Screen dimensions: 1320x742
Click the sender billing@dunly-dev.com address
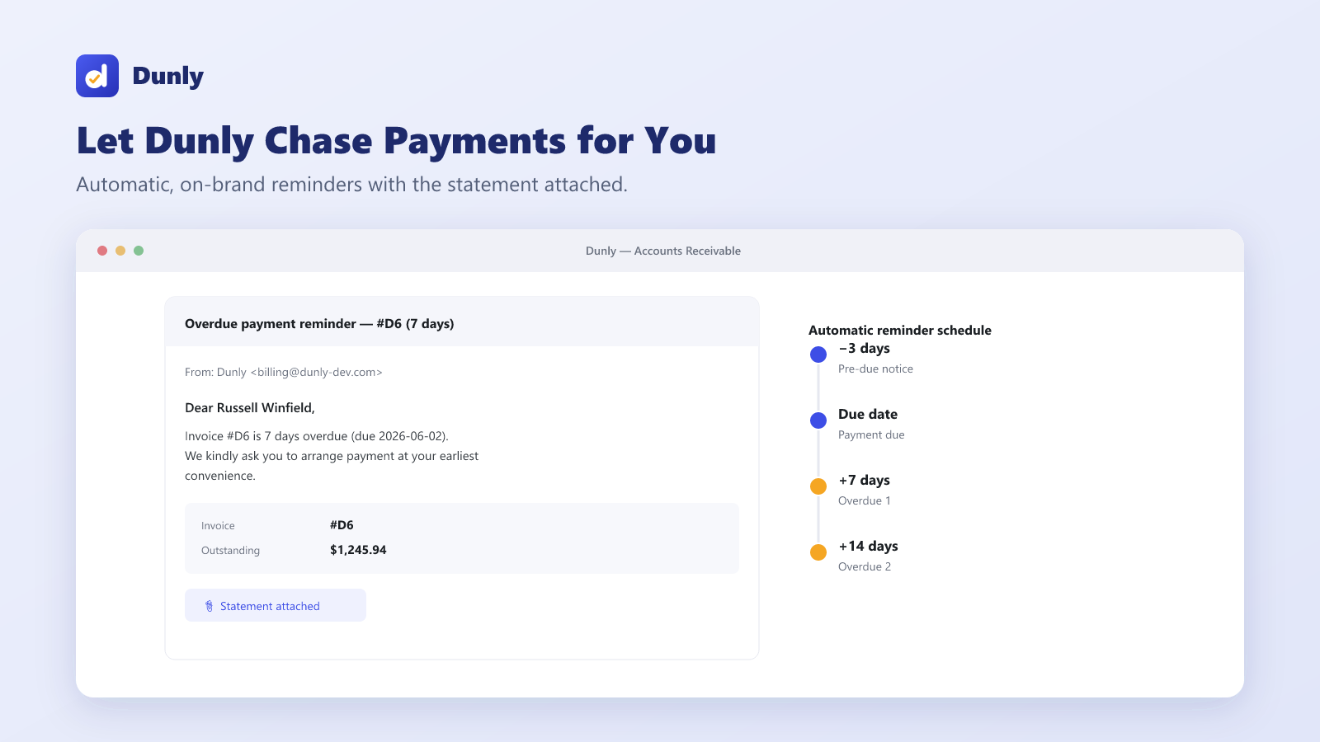click(x=317, y=373)
